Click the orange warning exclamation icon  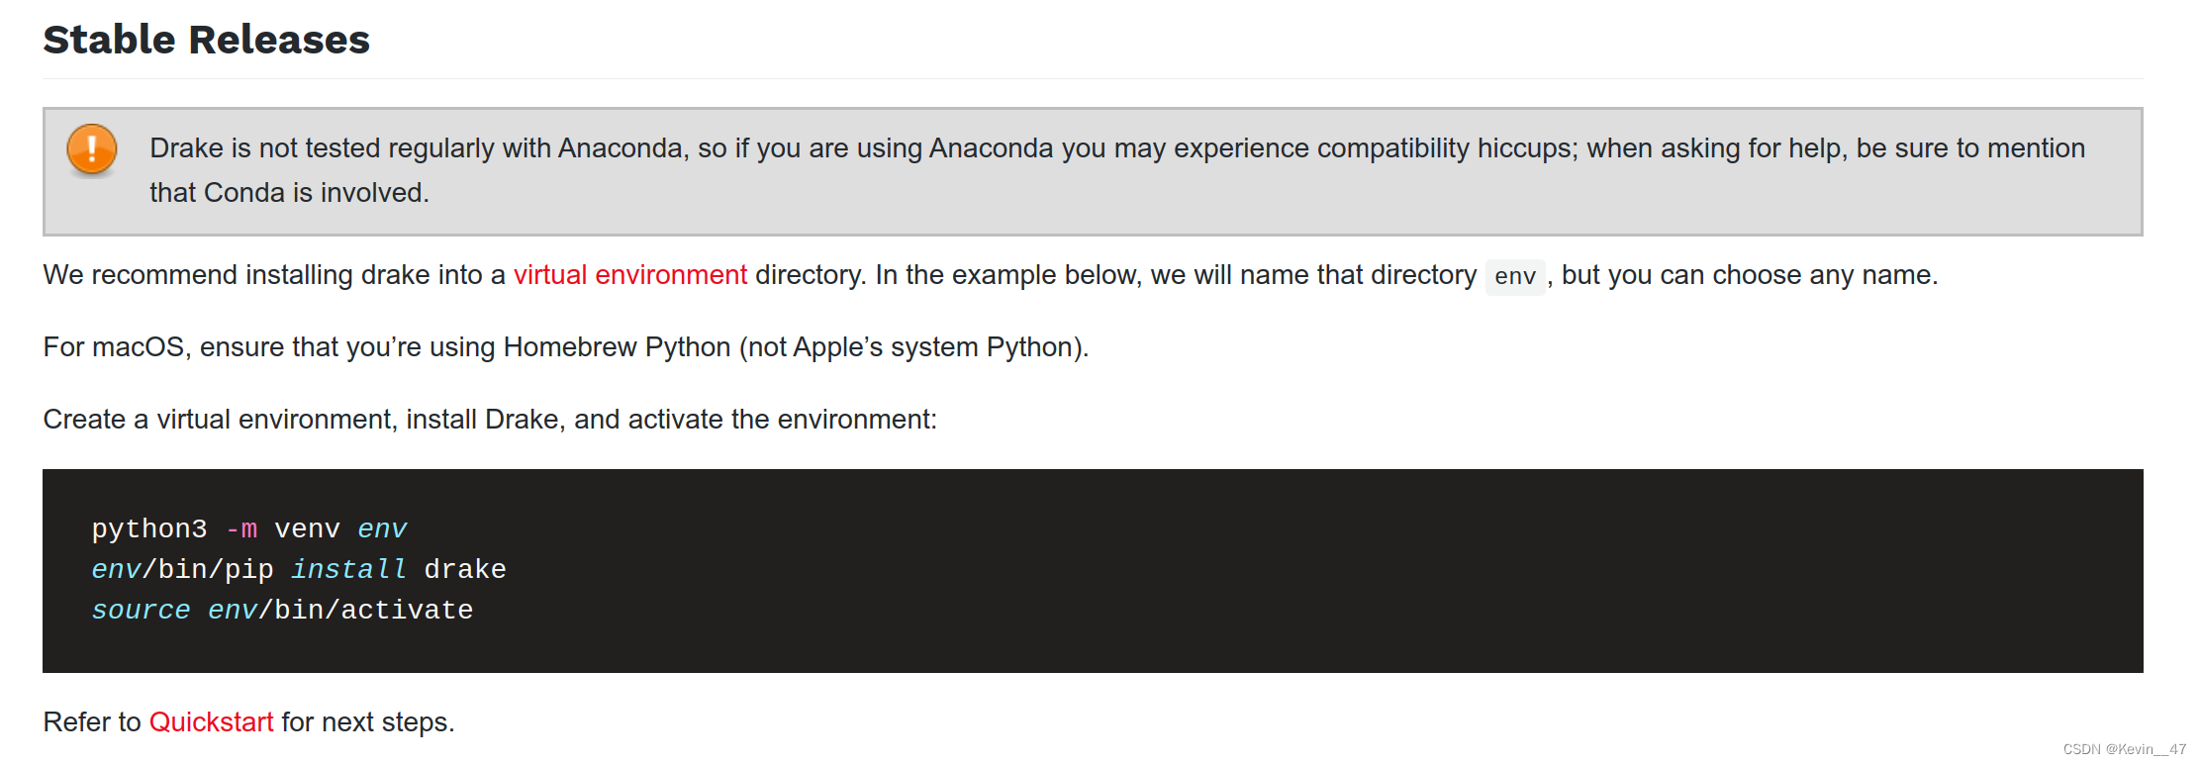click(x=92, y=149)
